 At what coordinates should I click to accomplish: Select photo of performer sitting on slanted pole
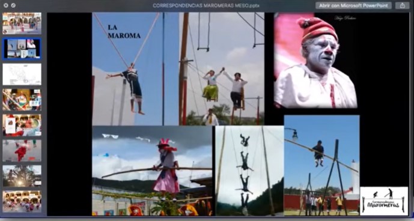tap(321, 165)
